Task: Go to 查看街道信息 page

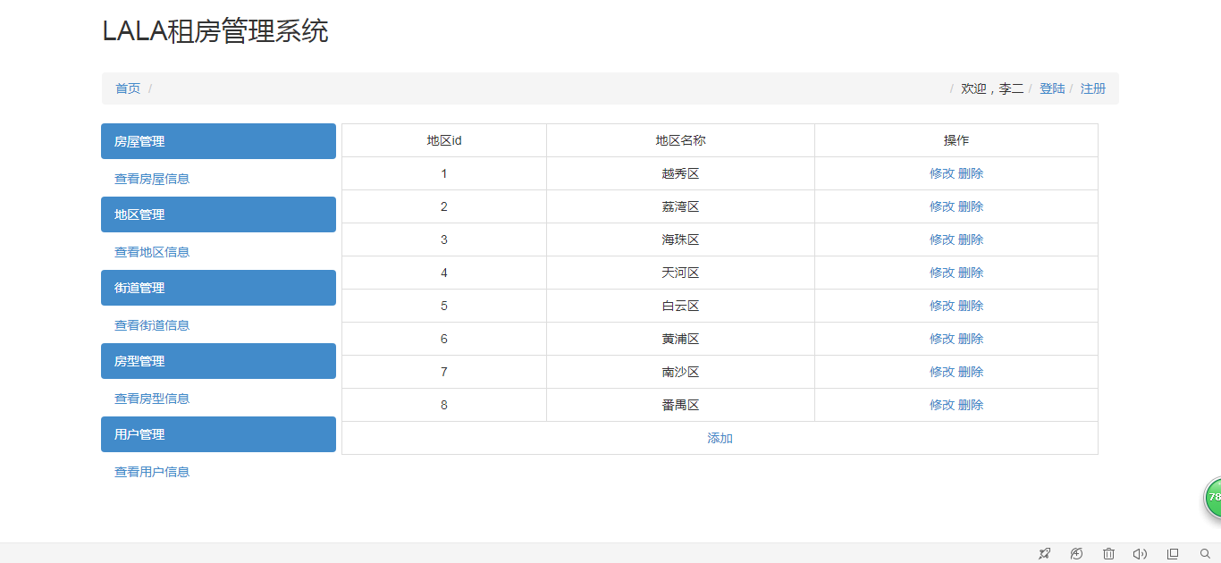Action: 152,325
